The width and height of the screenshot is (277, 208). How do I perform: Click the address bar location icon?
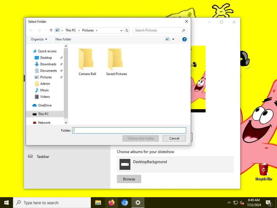[x=58, y=30]
